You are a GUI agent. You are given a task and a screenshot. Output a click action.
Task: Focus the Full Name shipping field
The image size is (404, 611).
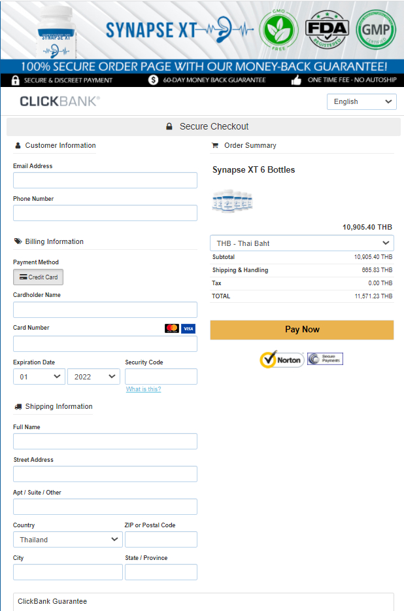pos(105,441)
